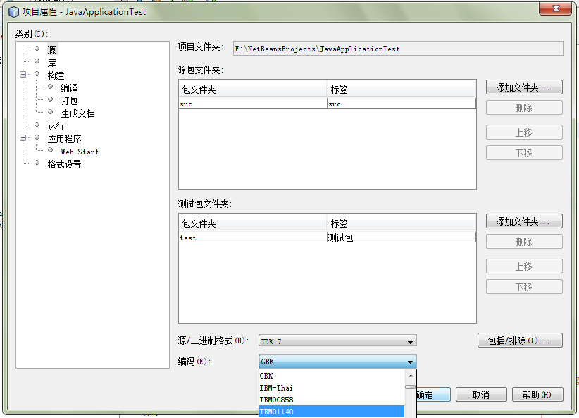Confirm with the 确定 button
The width and height of the screenshot is (579, 418).
pyautogui.click(x=433, y=395)
